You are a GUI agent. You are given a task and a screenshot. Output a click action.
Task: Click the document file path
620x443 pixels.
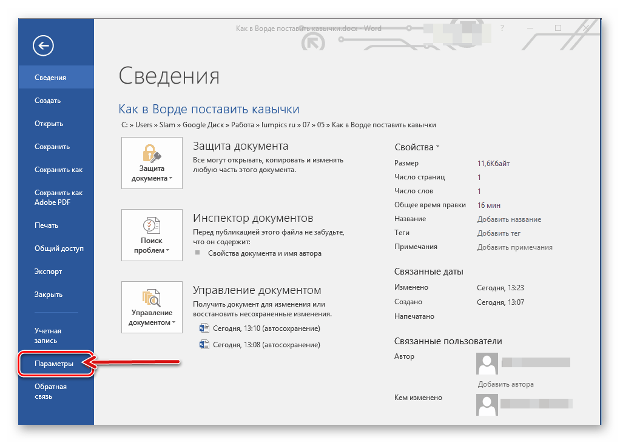278,125
